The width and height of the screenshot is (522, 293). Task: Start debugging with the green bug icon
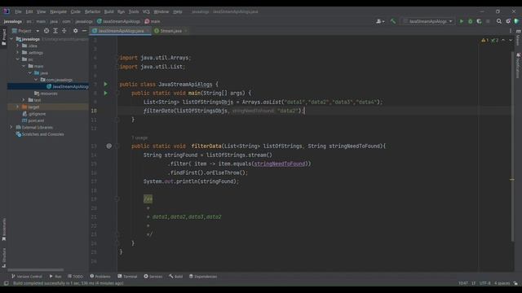(470, 21)
